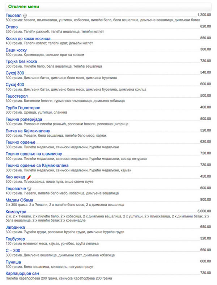Click the chef hat icon beside Гецовалче
This screenshot has height=285, width=217.
29,189
